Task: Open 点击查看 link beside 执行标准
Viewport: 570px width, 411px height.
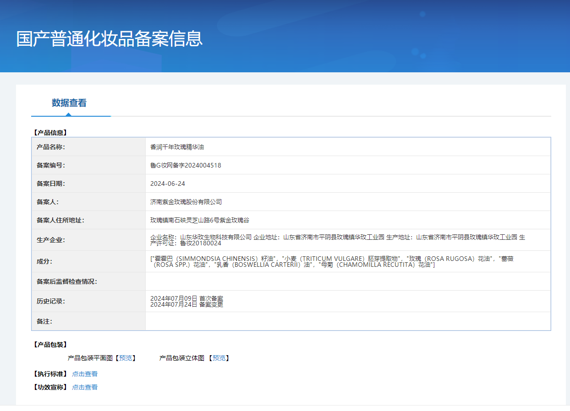Action: [85, 374]
